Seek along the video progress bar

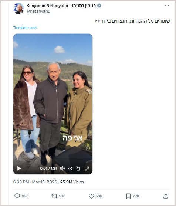pyautogui.click(x=53, y=160)
